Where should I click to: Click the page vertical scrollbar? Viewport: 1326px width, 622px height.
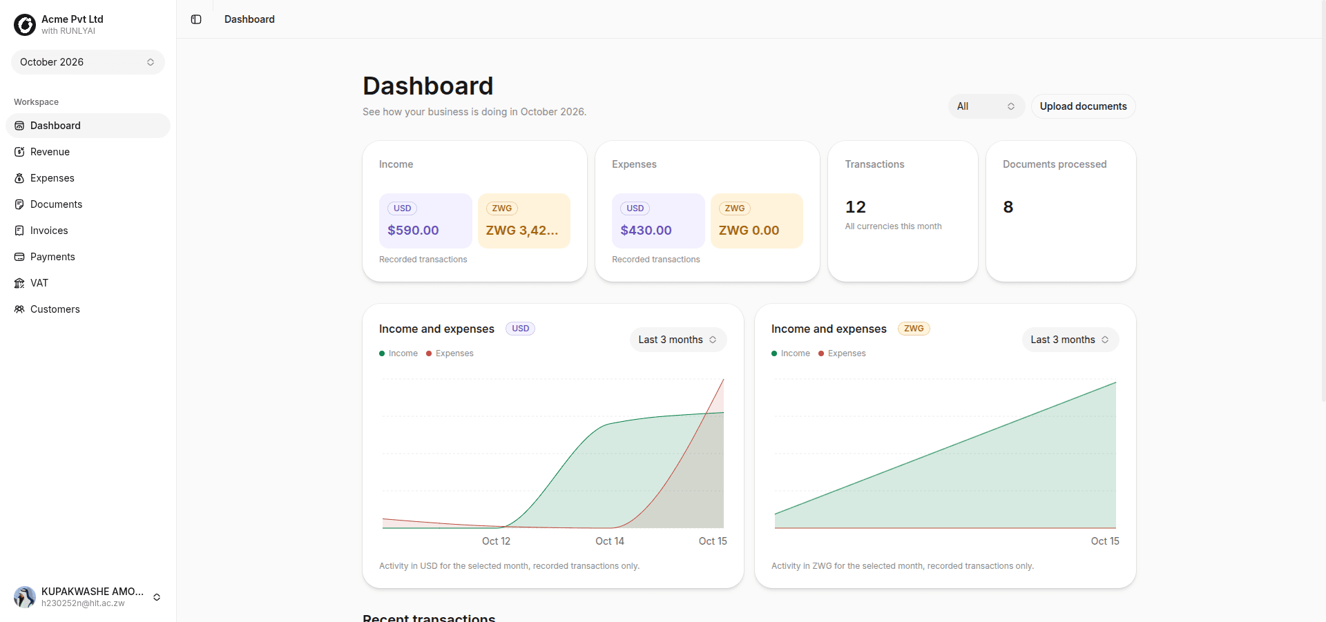1323,200
